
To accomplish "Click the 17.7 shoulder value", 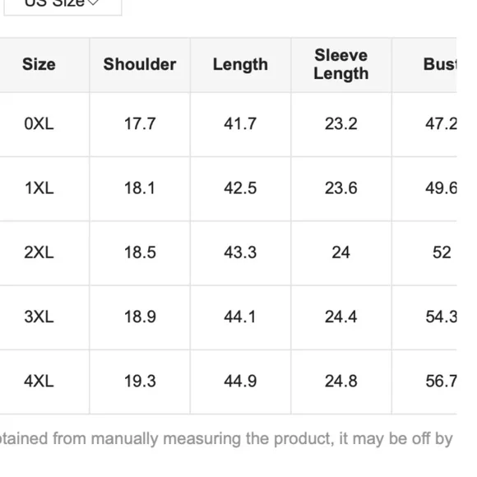I will (x=140, y=124).
